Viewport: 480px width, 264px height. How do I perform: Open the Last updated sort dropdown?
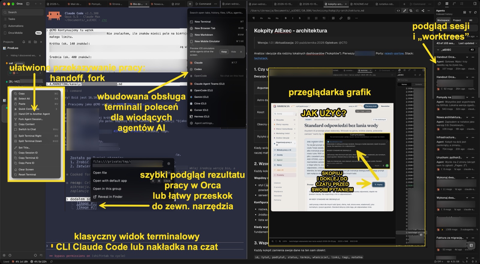(467, 43)
